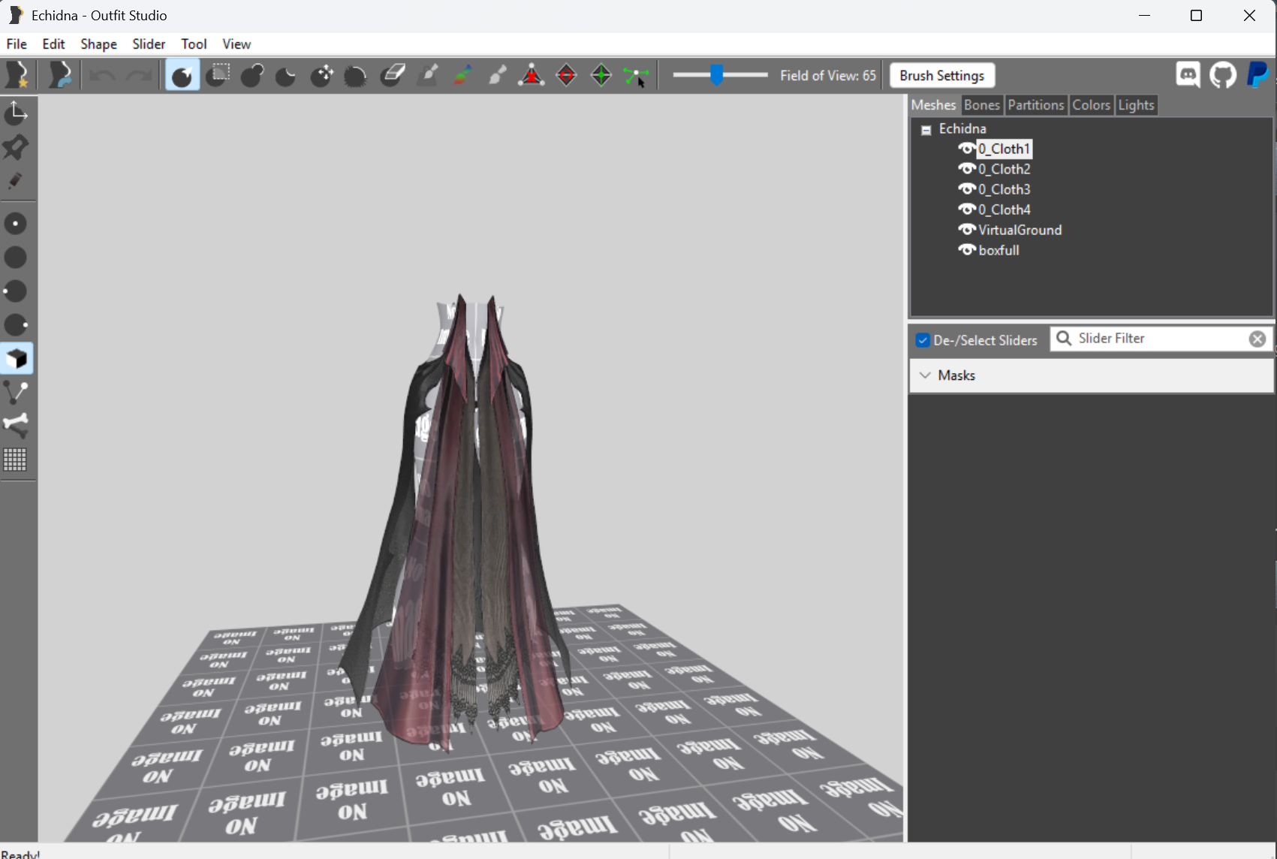
Task: Toggle the bones display button
Action: [16, 426]
